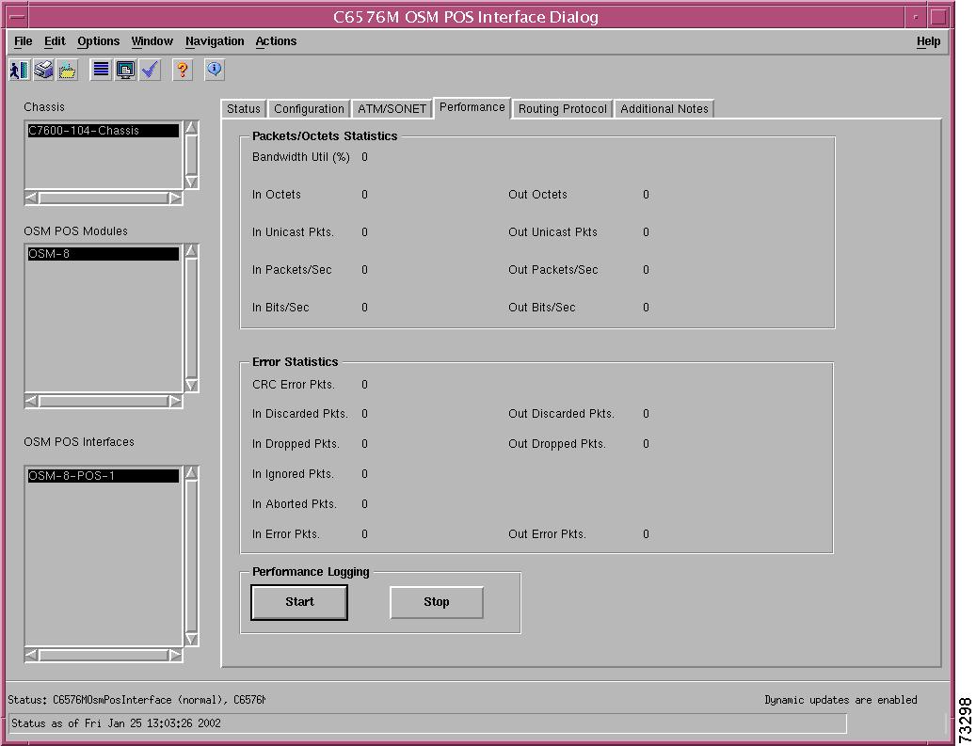Click the running-man exit icon in toolbar

click(x=19, y=70)
